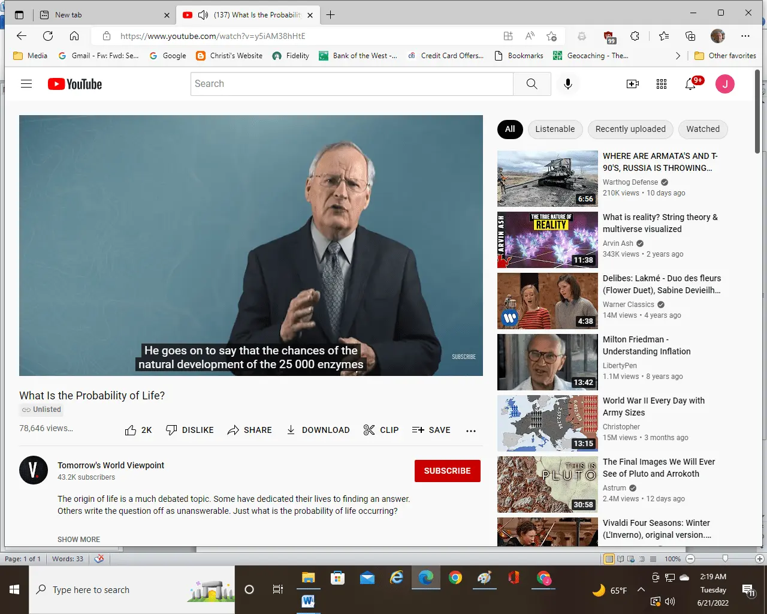Open the Windows Start menu
Image resolution: width=767 pixels, height=614 pixels.
coord(14,590)
